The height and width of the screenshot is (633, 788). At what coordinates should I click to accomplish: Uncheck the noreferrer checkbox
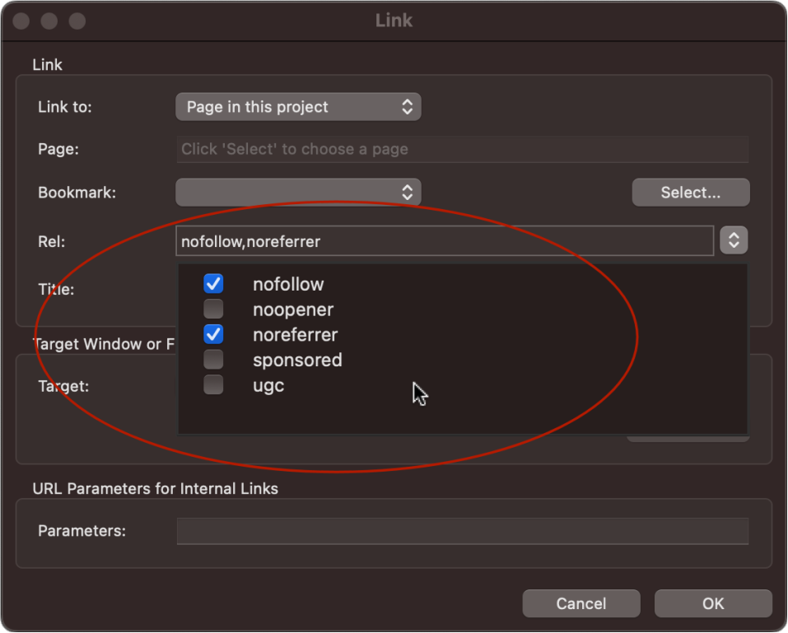[x=213, y=335]
